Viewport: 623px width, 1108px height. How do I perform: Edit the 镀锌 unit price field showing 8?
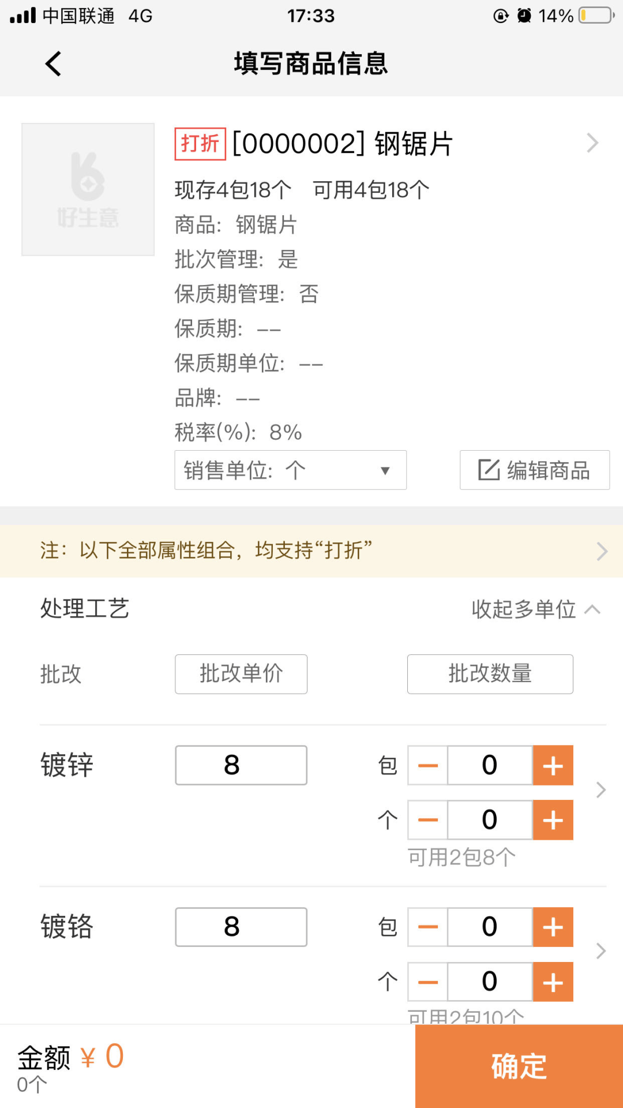(241, 765)
